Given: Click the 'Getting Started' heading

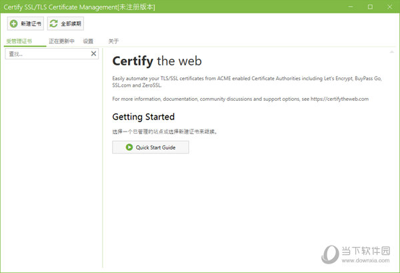Looking at the screenshot, I should tap(143, 117).
